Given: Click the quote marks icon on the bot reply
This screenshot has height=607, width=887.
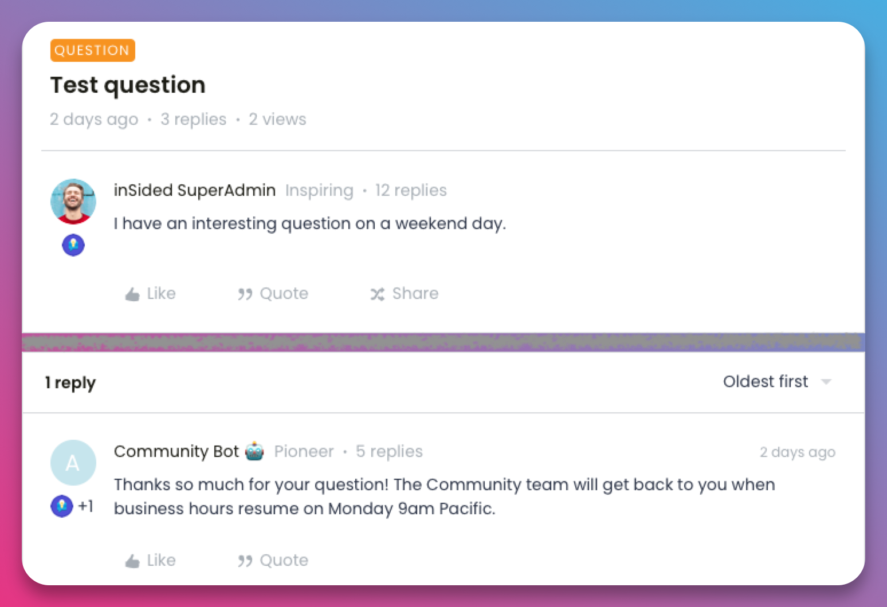Looking at the screenshot, I should pyautogui.click(x=245, y=561).
